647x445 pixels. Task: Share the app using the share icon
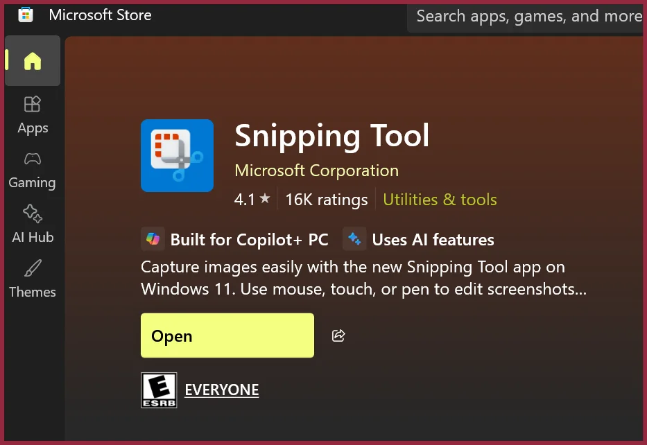(338, 336)
